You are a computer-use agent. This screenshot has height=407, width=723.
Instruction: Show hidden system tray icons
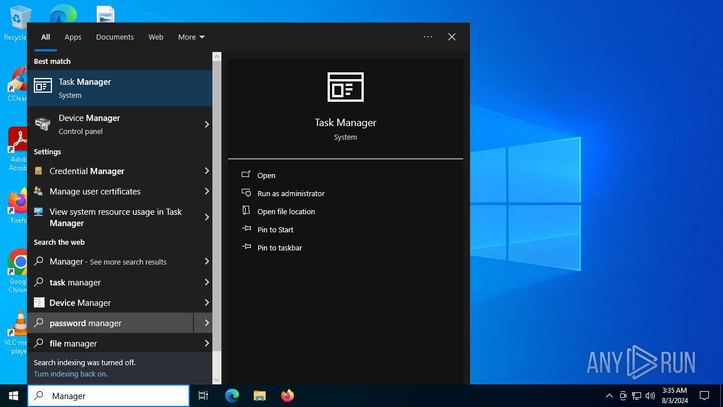(609, 396)
